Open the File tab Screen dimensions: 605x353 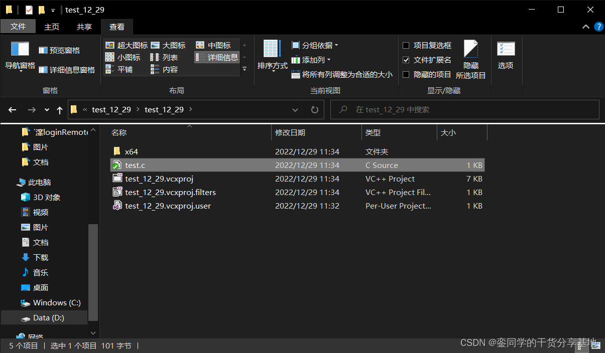tap(18, 27)
